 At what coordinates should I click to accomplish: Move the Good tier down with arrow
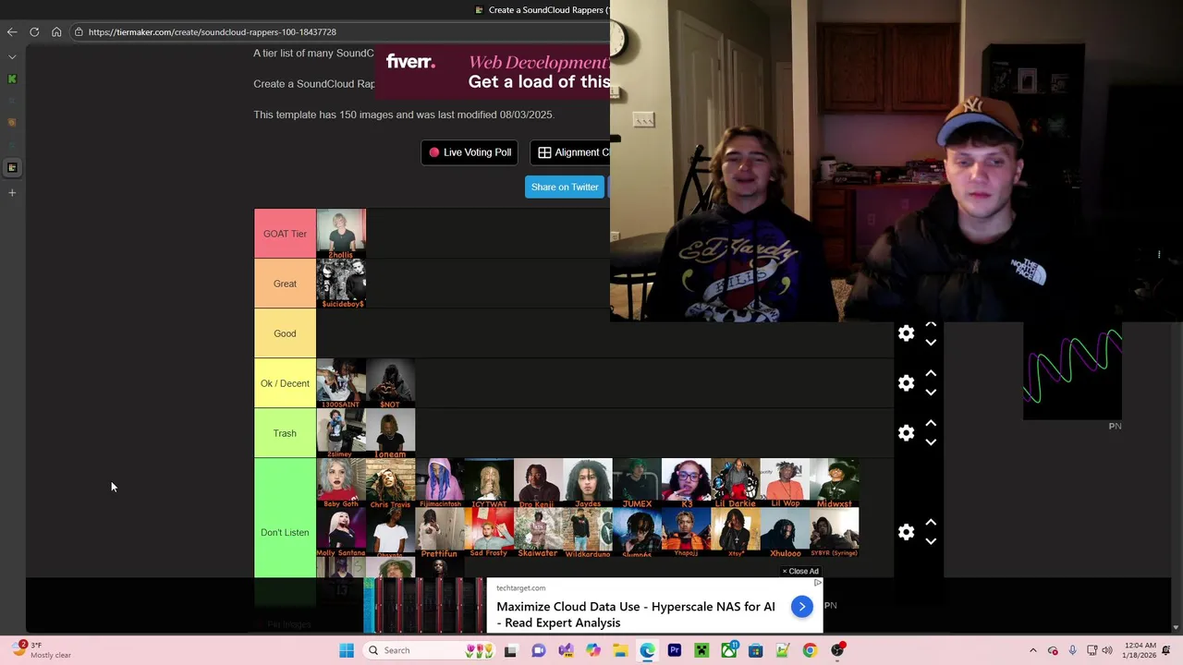pos(931,343)
